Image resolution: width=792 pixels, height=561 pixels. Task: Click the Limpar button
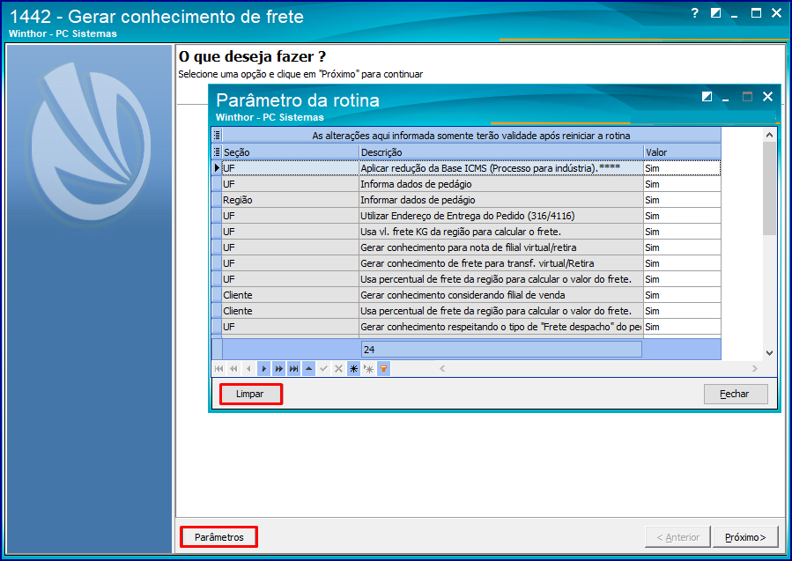coord(250,394)
